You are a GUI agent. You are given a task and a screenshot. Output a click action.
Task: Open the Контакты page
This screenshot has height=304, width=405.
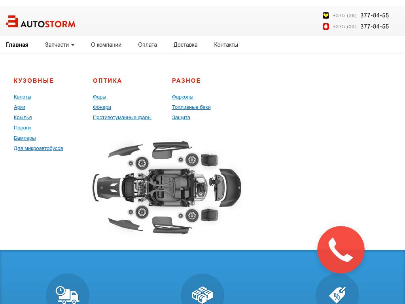226,45
